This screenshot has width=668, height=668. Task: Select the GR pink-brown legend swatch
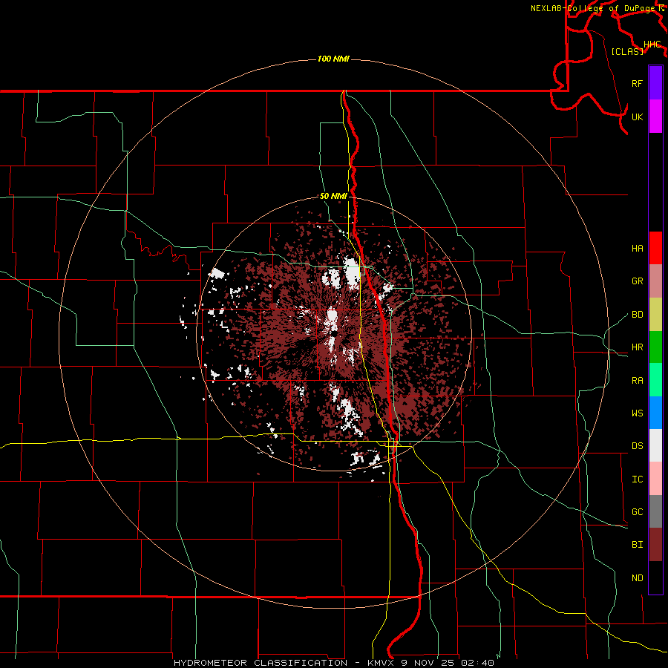(x=655, y=281)
